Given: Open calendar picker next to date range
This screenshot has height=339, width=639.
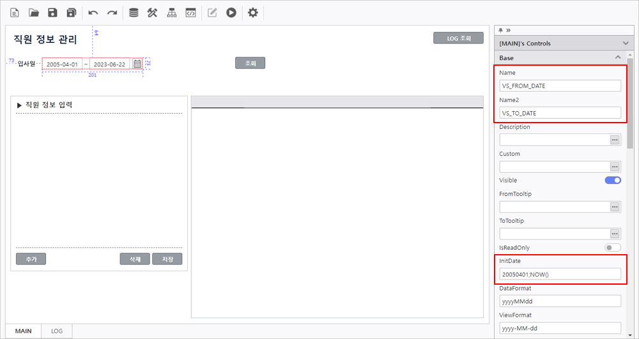Looking at the screenshot, I should (137, 64).
